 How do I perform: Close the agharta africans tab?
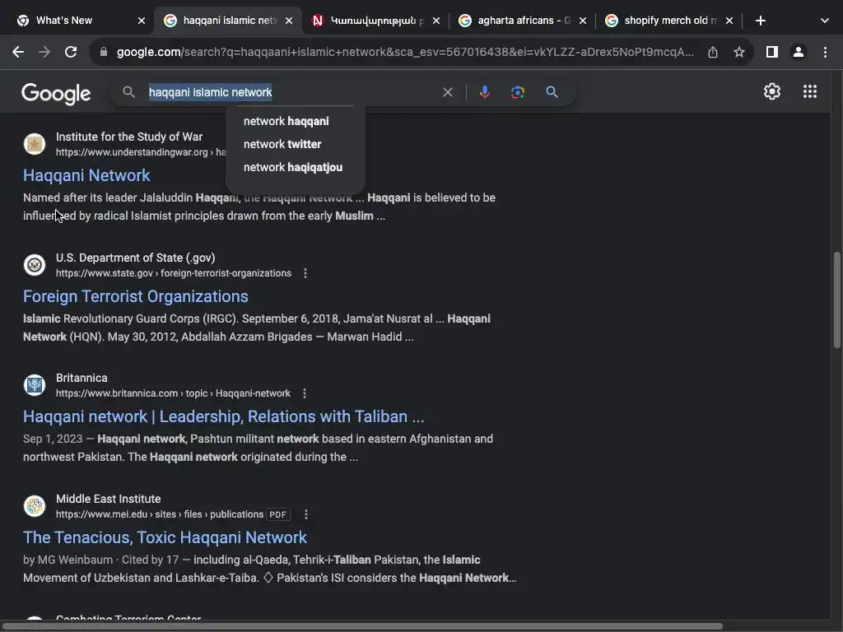[583, 21]
